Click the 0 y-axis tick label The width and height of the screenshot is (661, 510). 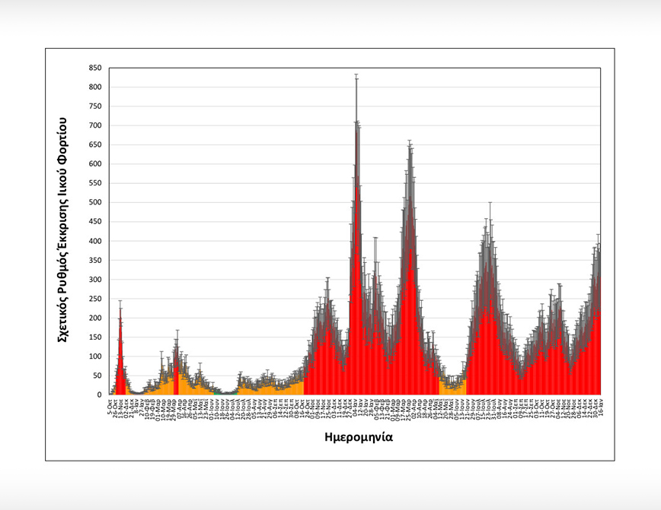[x=99, y=394]
